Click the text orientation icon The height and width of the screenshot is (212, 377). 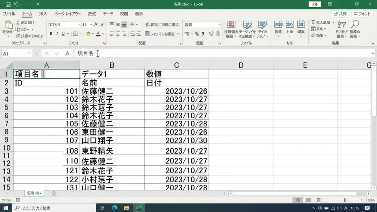pos(132,24)
